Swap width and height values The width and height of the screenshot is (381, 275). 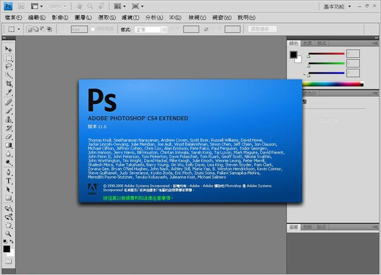point(206,29)
